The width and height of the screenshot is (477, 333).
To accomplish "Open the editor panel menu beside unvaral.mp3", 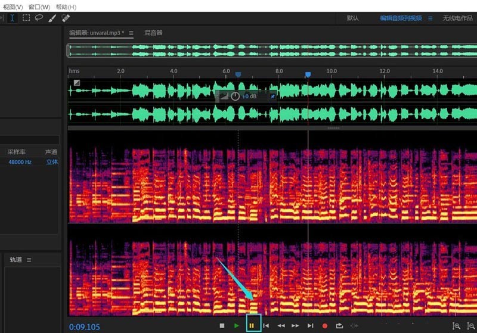I will pyautogui.click(x=131, y=33).
